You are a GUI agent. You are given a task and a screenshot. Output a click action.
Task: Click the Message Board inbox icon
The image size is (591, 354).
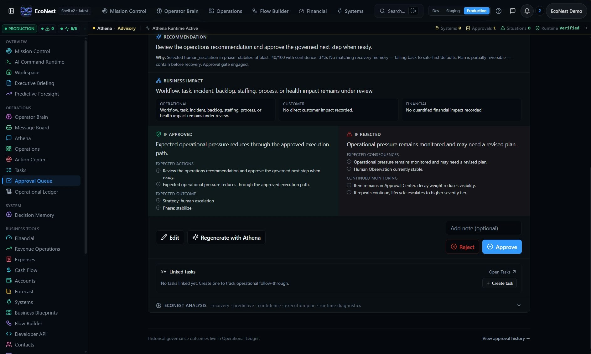[9, 128]
